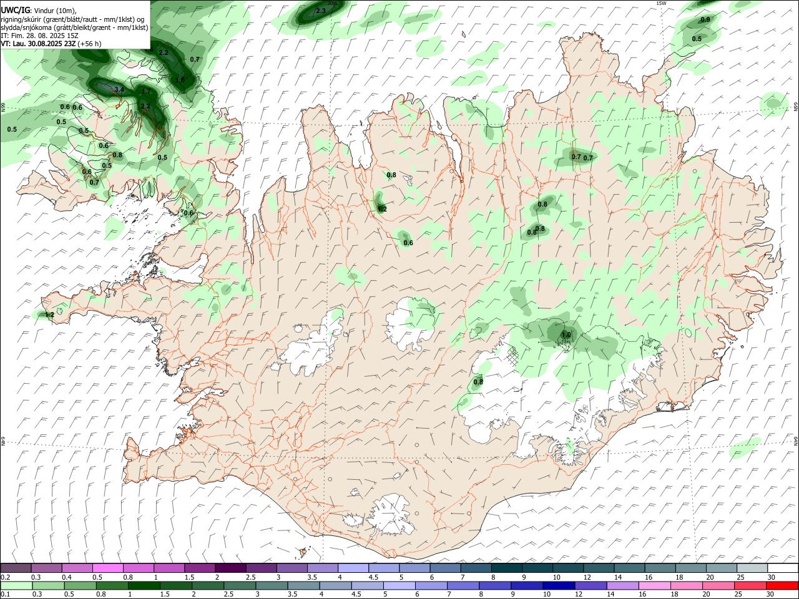
Task: Pick lower scale blue swatch between 6 and 7
Action: pos(431,585)
